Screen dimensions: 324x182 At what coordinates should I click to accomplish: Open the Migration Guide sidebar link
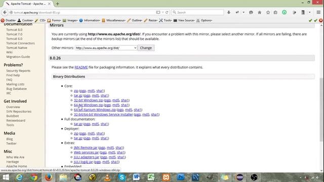coord(18,57)
